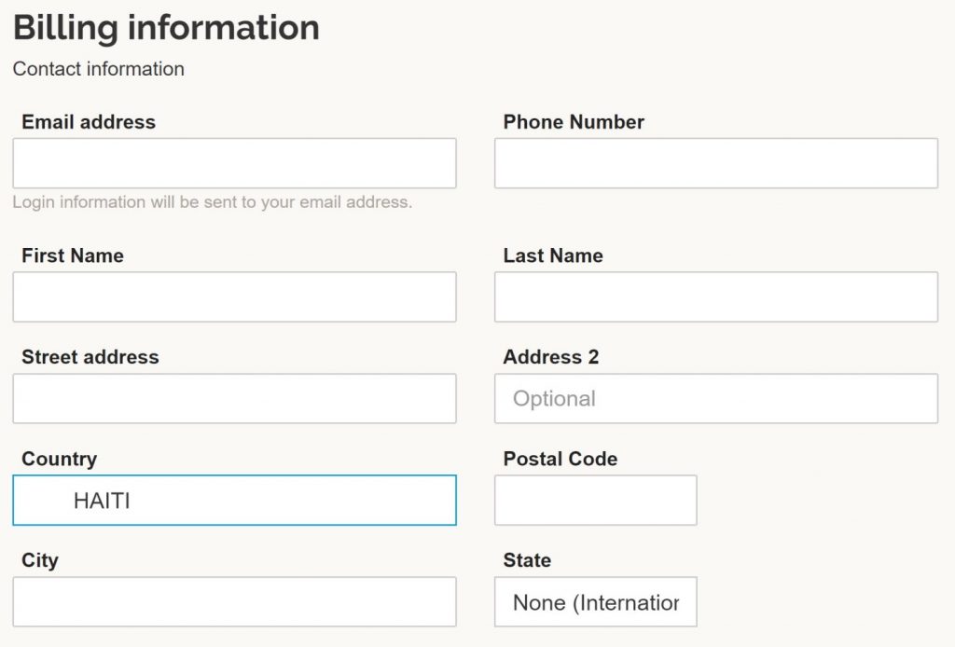This screenshot has width=955, height=647.
Task: Click the "Phone Number" label text
Action: (x=574, y=122)
